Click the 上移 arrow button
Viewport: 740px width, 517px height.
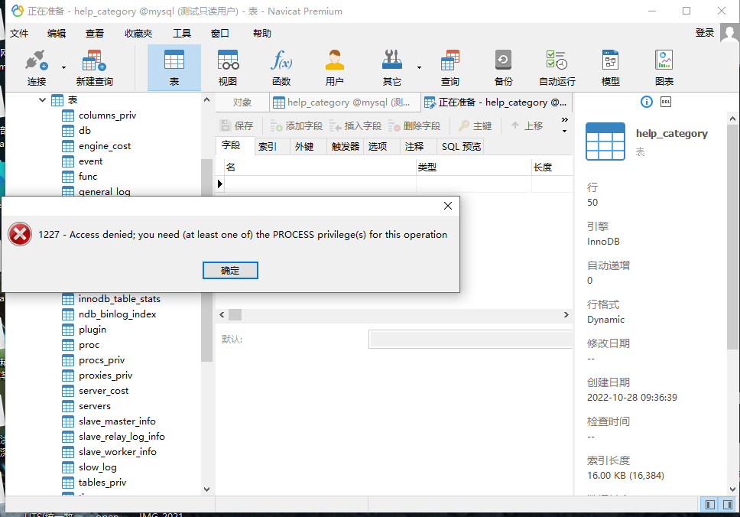click(x=527, y=125)
